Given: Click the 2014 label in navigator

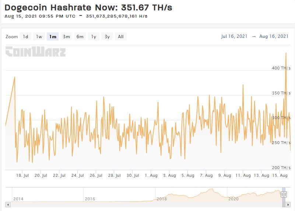Looking at the screenshot, I should 18,199.
